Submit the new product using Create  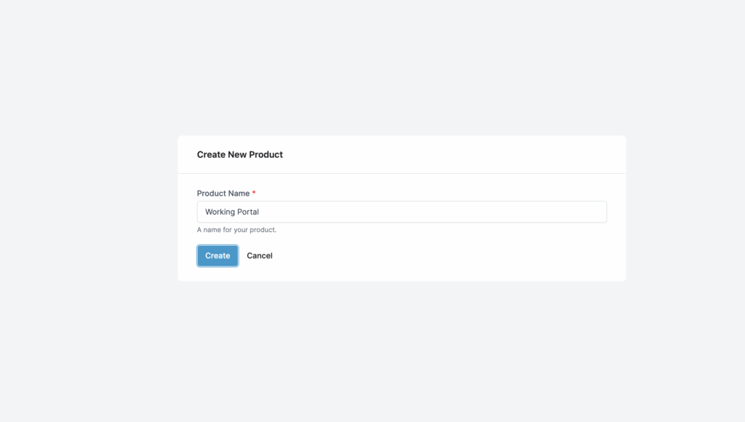click(x=217, y=255)
